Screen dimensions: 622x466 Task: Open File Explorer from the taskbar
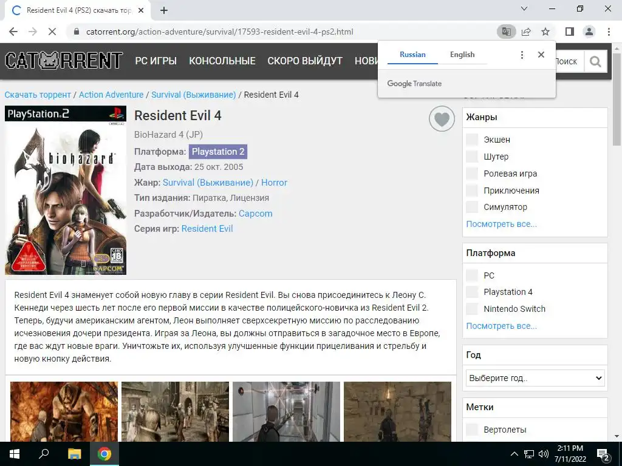[x=74, y=454]
